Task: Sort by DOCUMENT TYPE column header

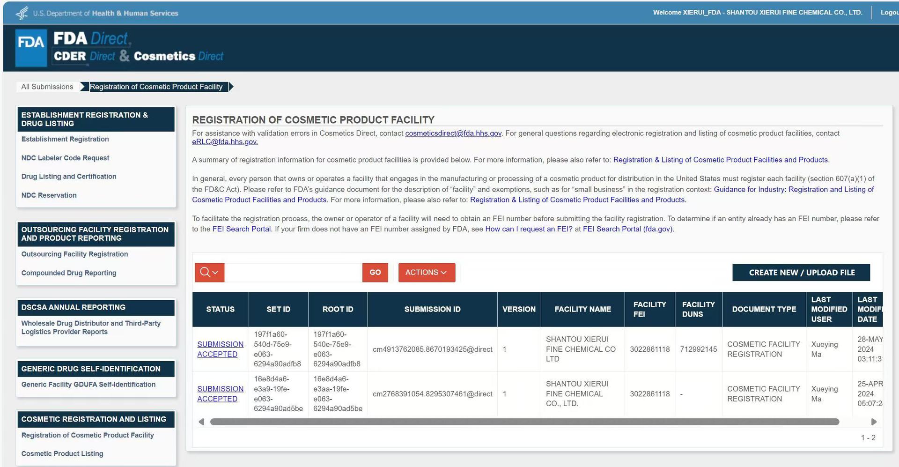Action: coord(764,309)
